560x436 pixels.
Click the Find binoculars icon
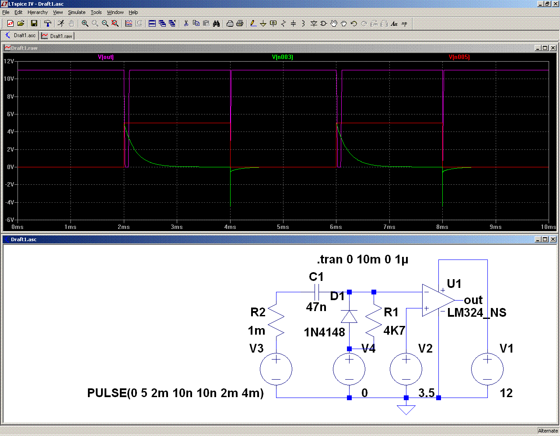[x=216, y=24]
